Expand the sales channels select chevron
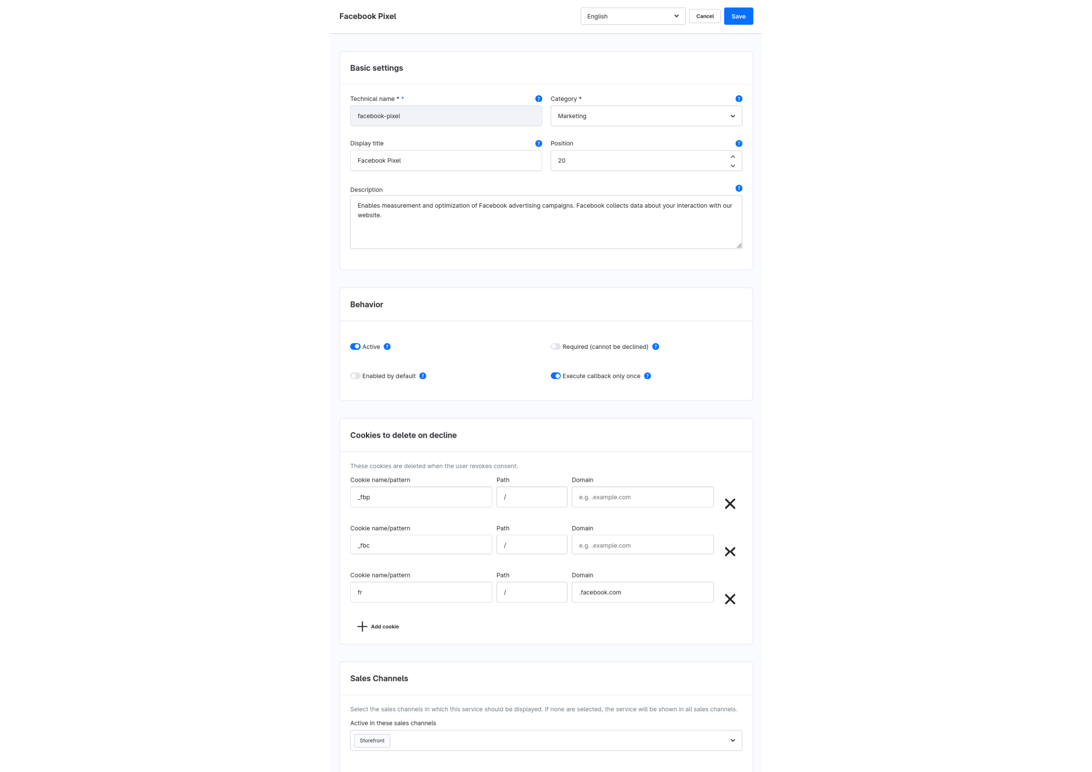The height and width of the screenshot is (772, 1092). click(732, 740)
